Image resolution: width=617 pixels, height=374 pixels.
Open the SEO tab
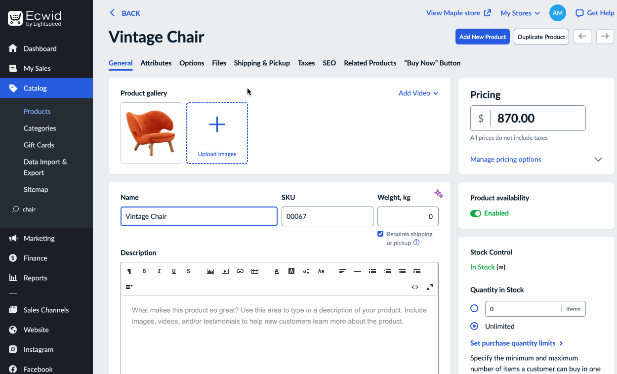click(x=329, y=63)
